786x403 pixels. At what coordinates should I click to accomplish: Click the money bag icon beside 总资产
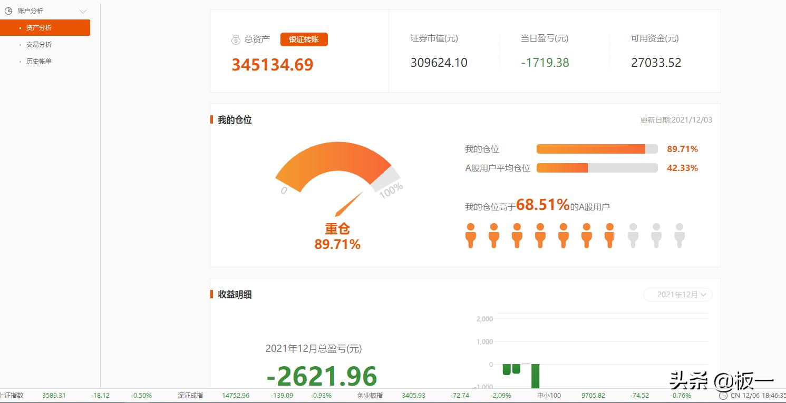236,39
